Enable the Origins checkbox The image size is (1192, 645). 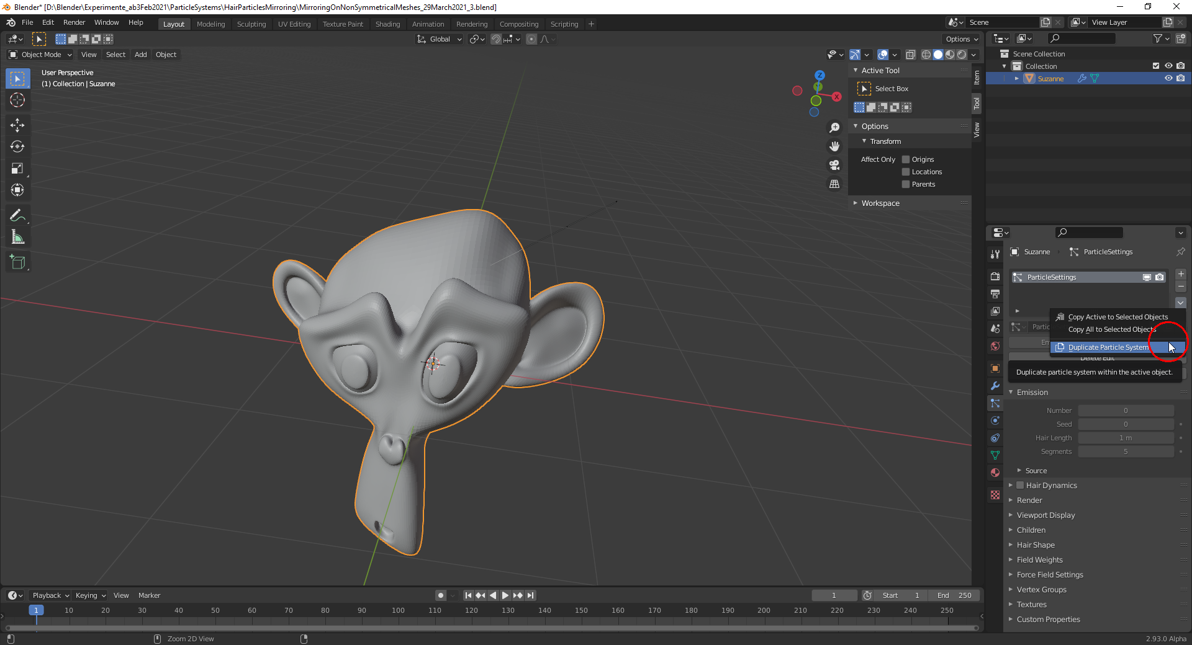point(906,159)
